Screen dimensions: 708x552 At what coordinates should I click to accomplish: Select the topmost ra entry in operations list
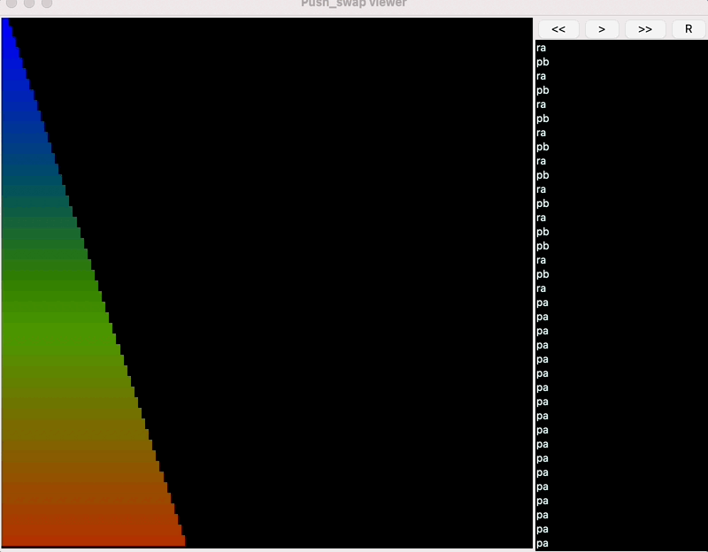tap(541, 48)
